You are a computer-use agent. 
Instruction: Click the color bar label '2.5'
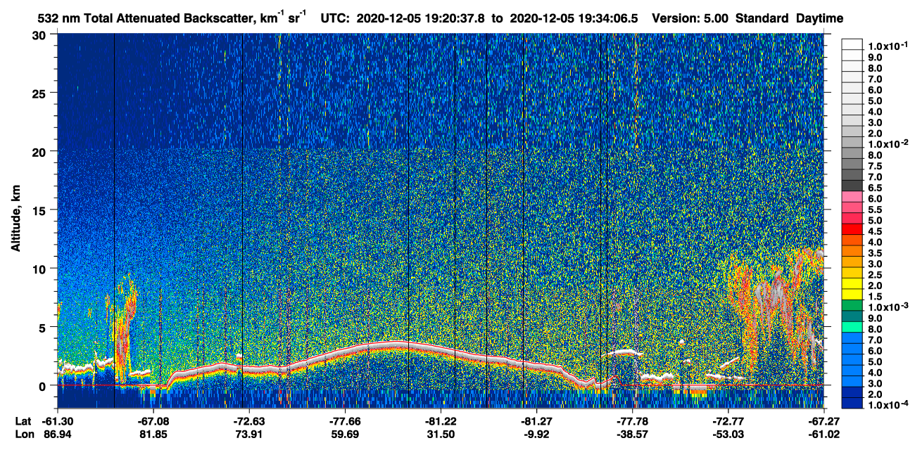tap(874, 274)
